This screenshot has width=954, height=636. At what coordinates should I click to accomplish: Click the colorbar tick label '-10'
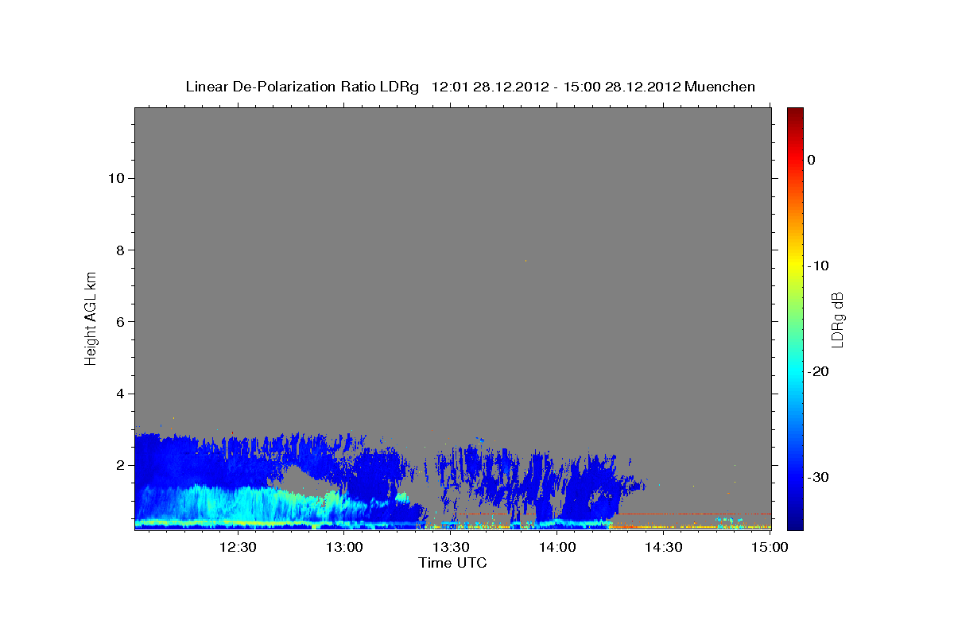818,266
